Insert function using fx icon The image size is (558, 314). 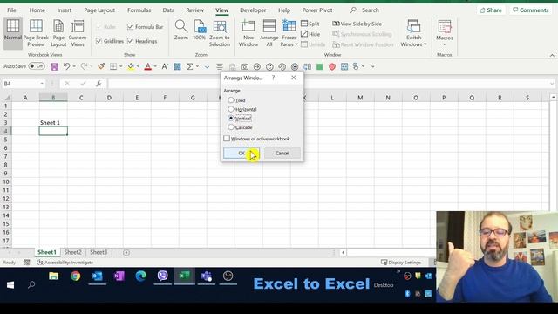coord(99,84)
